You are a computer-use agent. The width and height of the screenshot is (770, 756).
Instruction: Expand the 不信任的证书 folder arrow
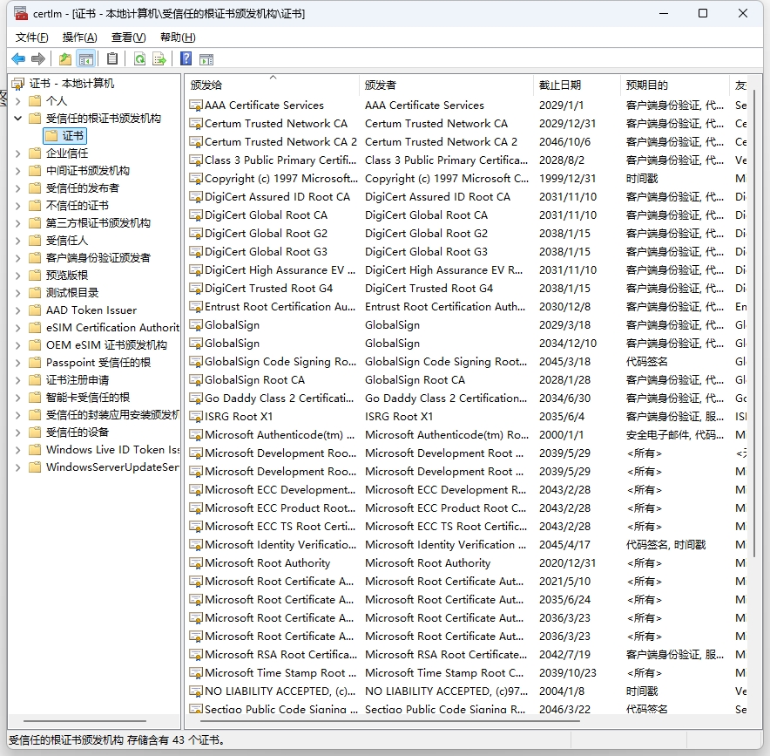(x=18, y=206)
